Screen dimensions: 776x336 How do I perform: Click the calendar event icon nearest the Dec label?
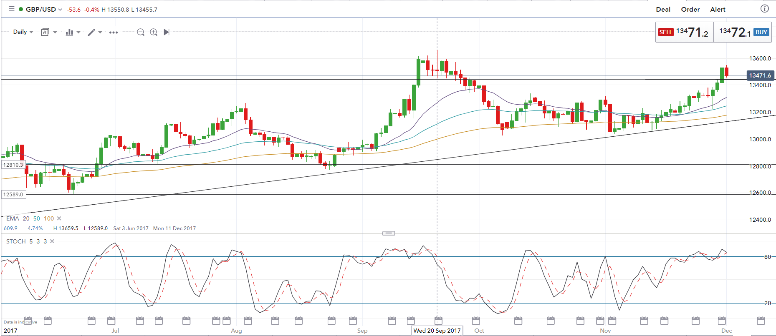click(x=722, y=321)
